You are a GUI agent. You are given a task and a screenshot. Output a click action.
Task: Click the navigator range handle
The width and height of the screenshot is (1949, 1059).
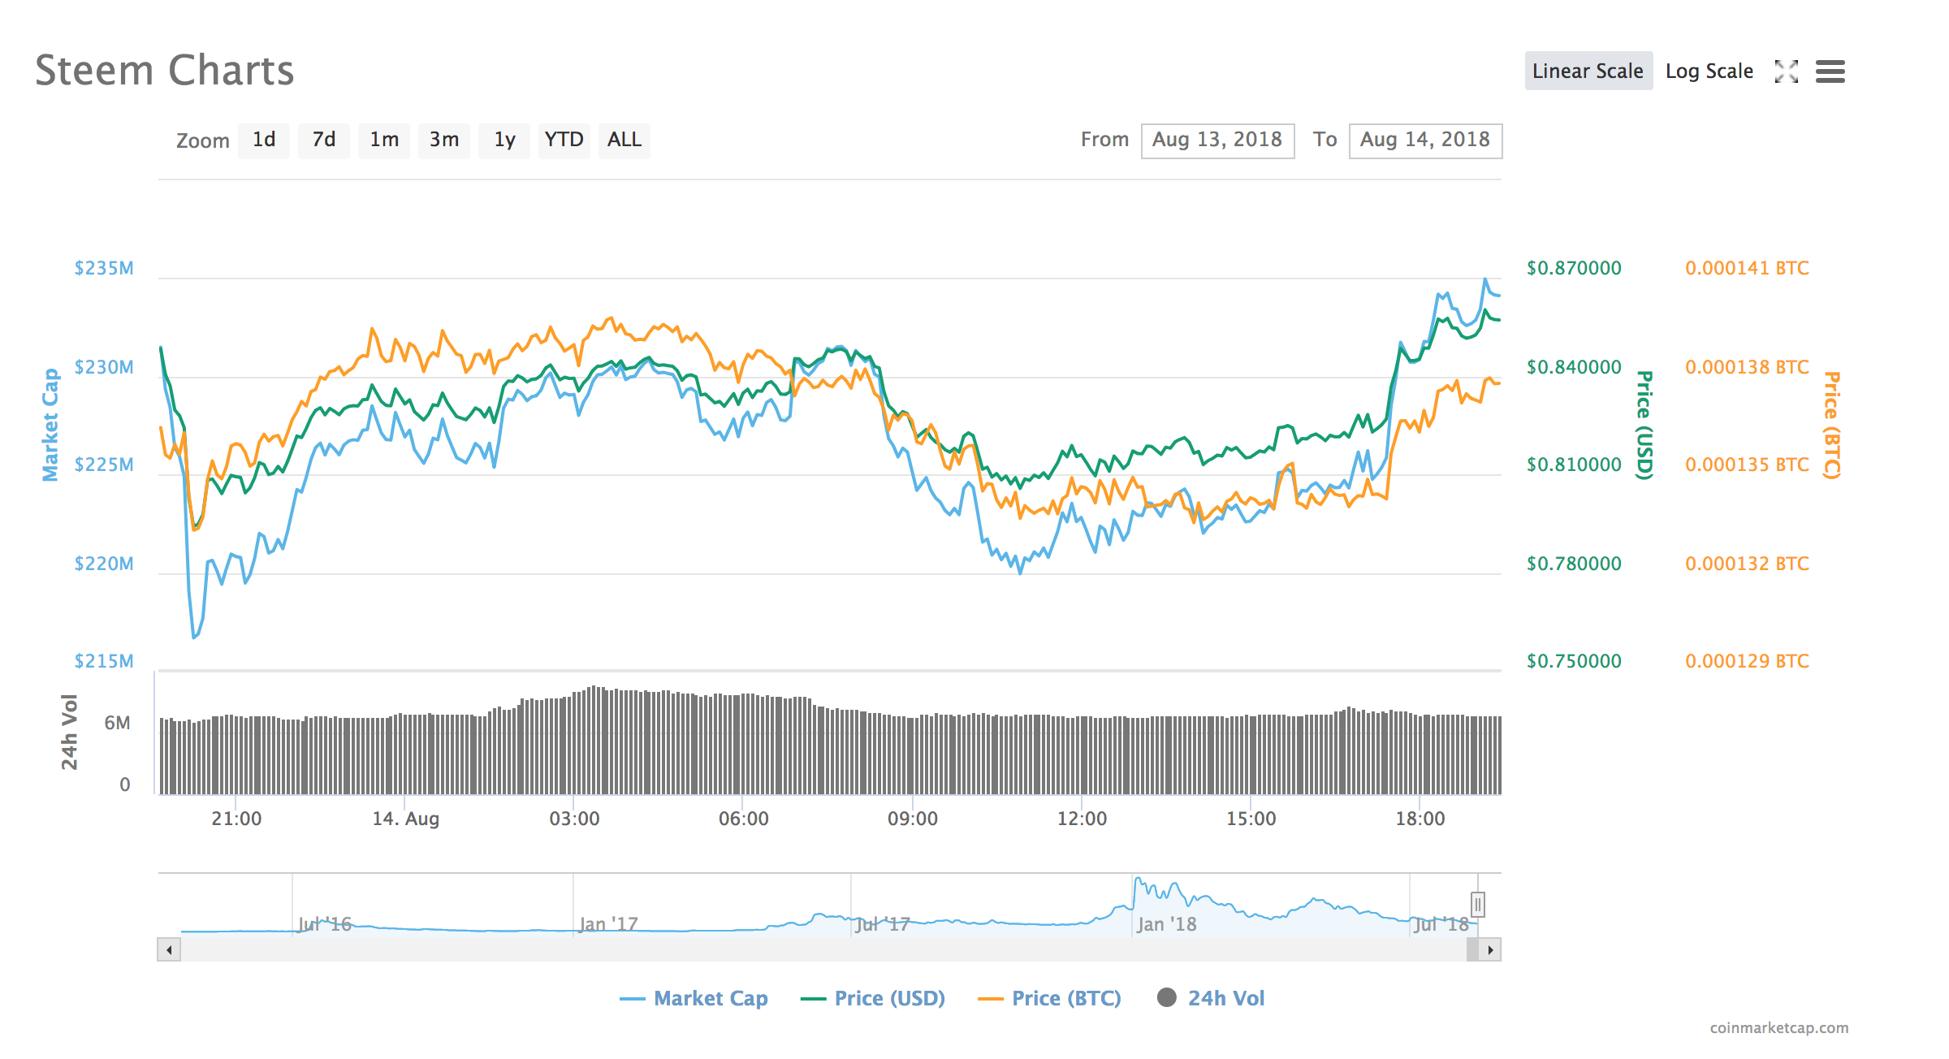click(1478, 904)
